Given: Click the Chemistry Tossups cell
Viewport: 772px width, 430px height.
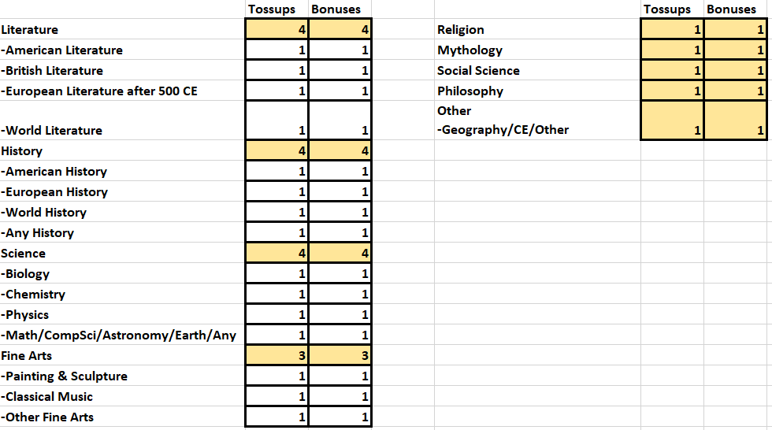Looking at the screenshot, I should pos(277,295).
